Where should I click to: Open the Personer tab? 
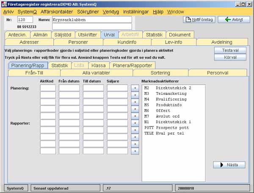pyautogui.click(x=78, y=42)
